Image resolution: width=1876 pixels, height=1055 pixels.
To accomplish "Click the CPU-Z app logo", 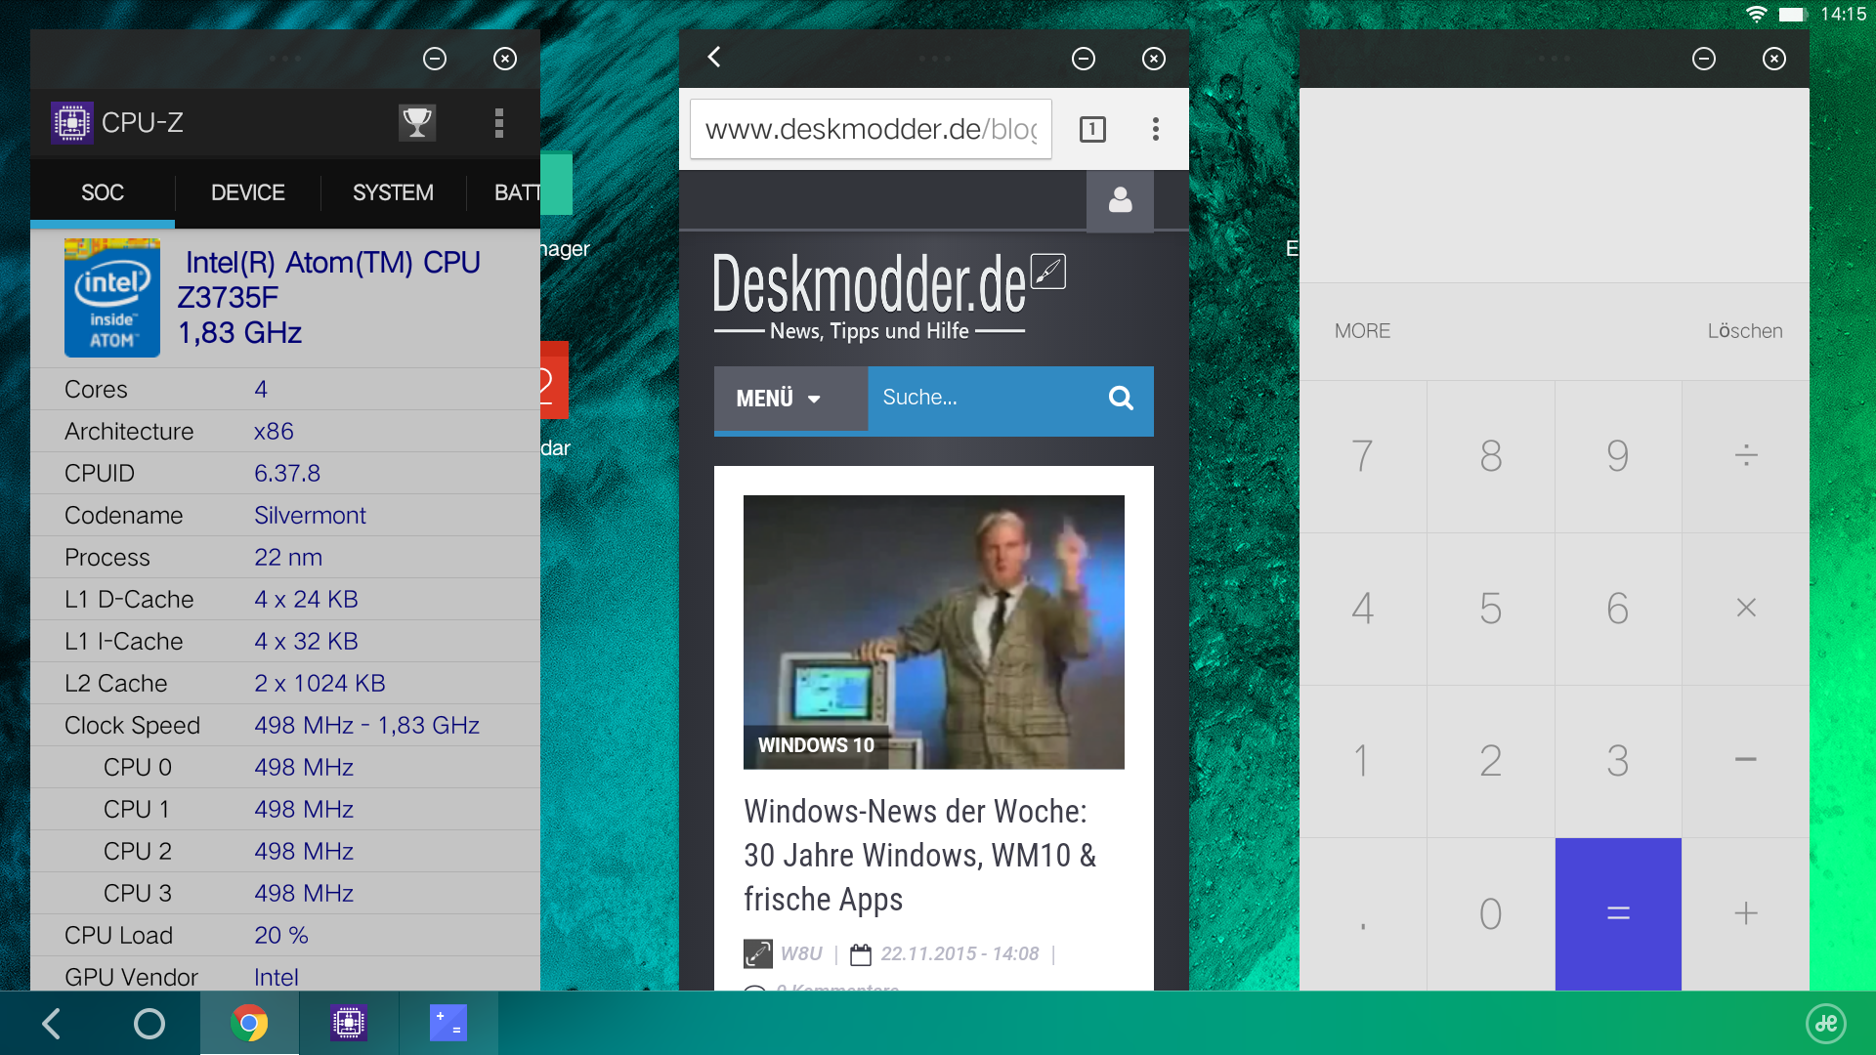I will pos(72,123).
